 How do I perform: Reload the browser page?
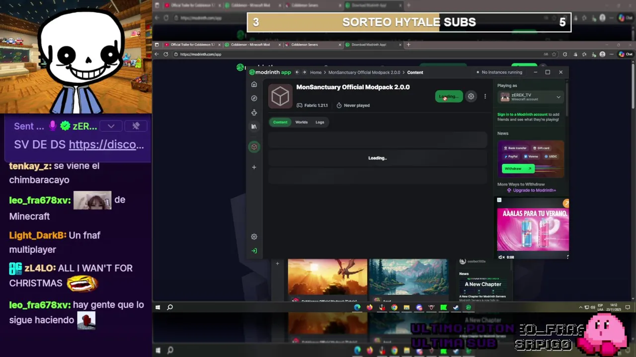pyautogui.click(x=165, y=55)
